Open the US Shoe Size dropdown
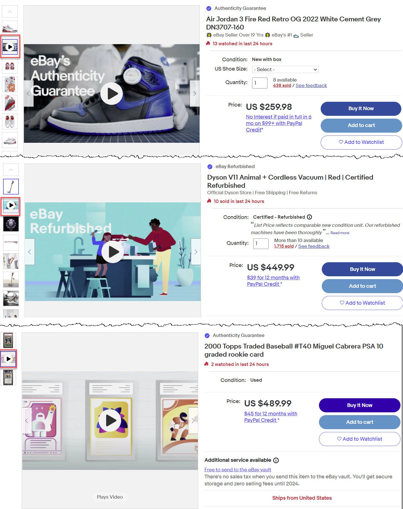The height and width of the screenshot is (509, 403). click(x=285, y=69)
